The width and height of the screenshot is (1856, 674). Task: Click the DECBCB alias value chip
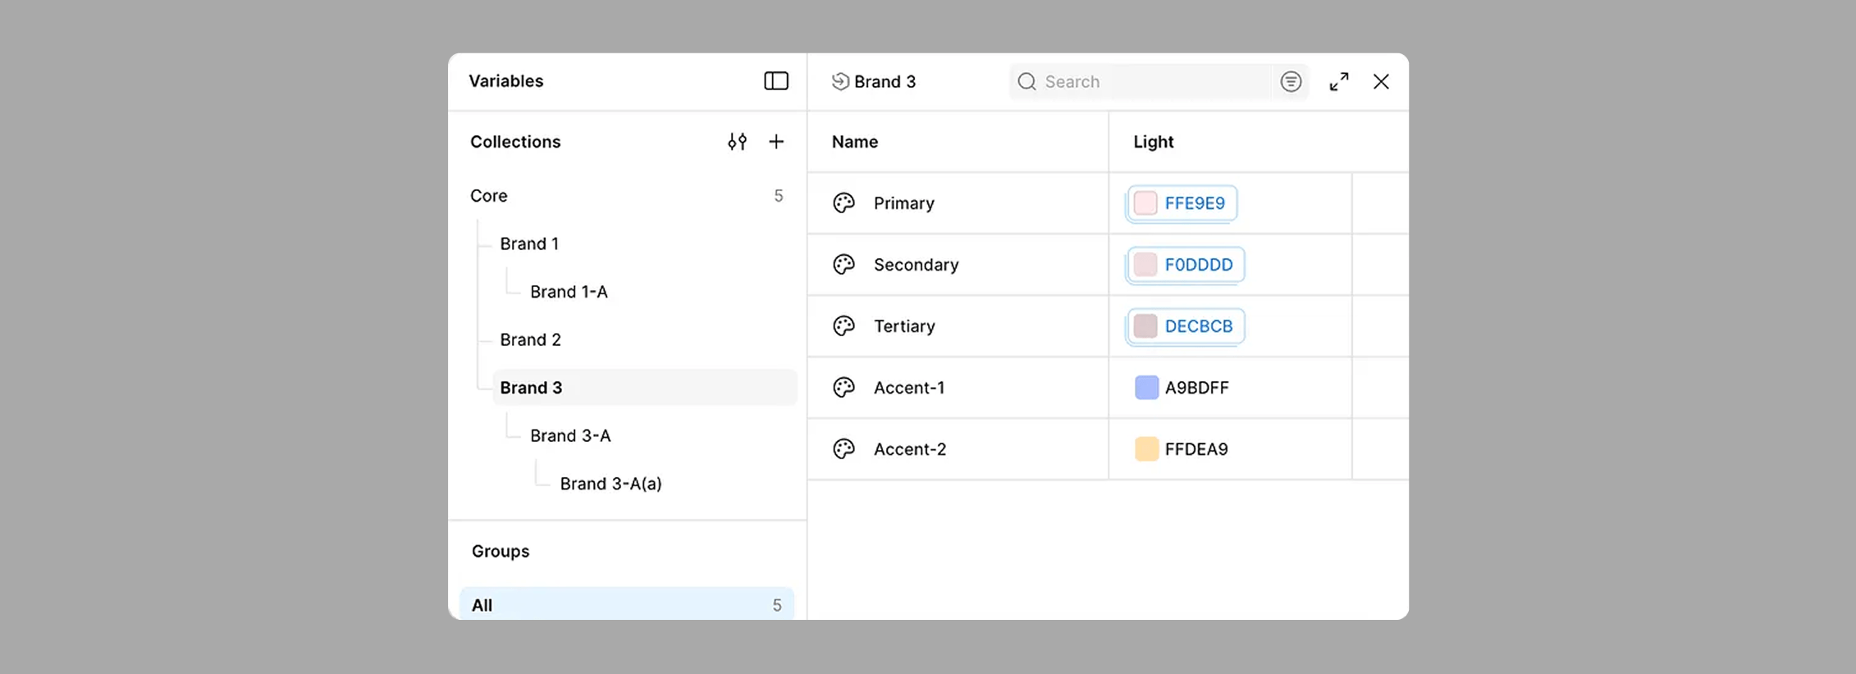pos(1186,326)
